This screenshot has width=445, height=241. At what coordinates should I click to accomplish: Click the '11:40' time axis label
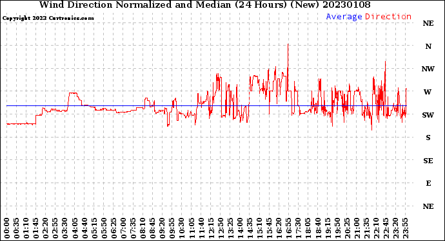coord(201,228)
